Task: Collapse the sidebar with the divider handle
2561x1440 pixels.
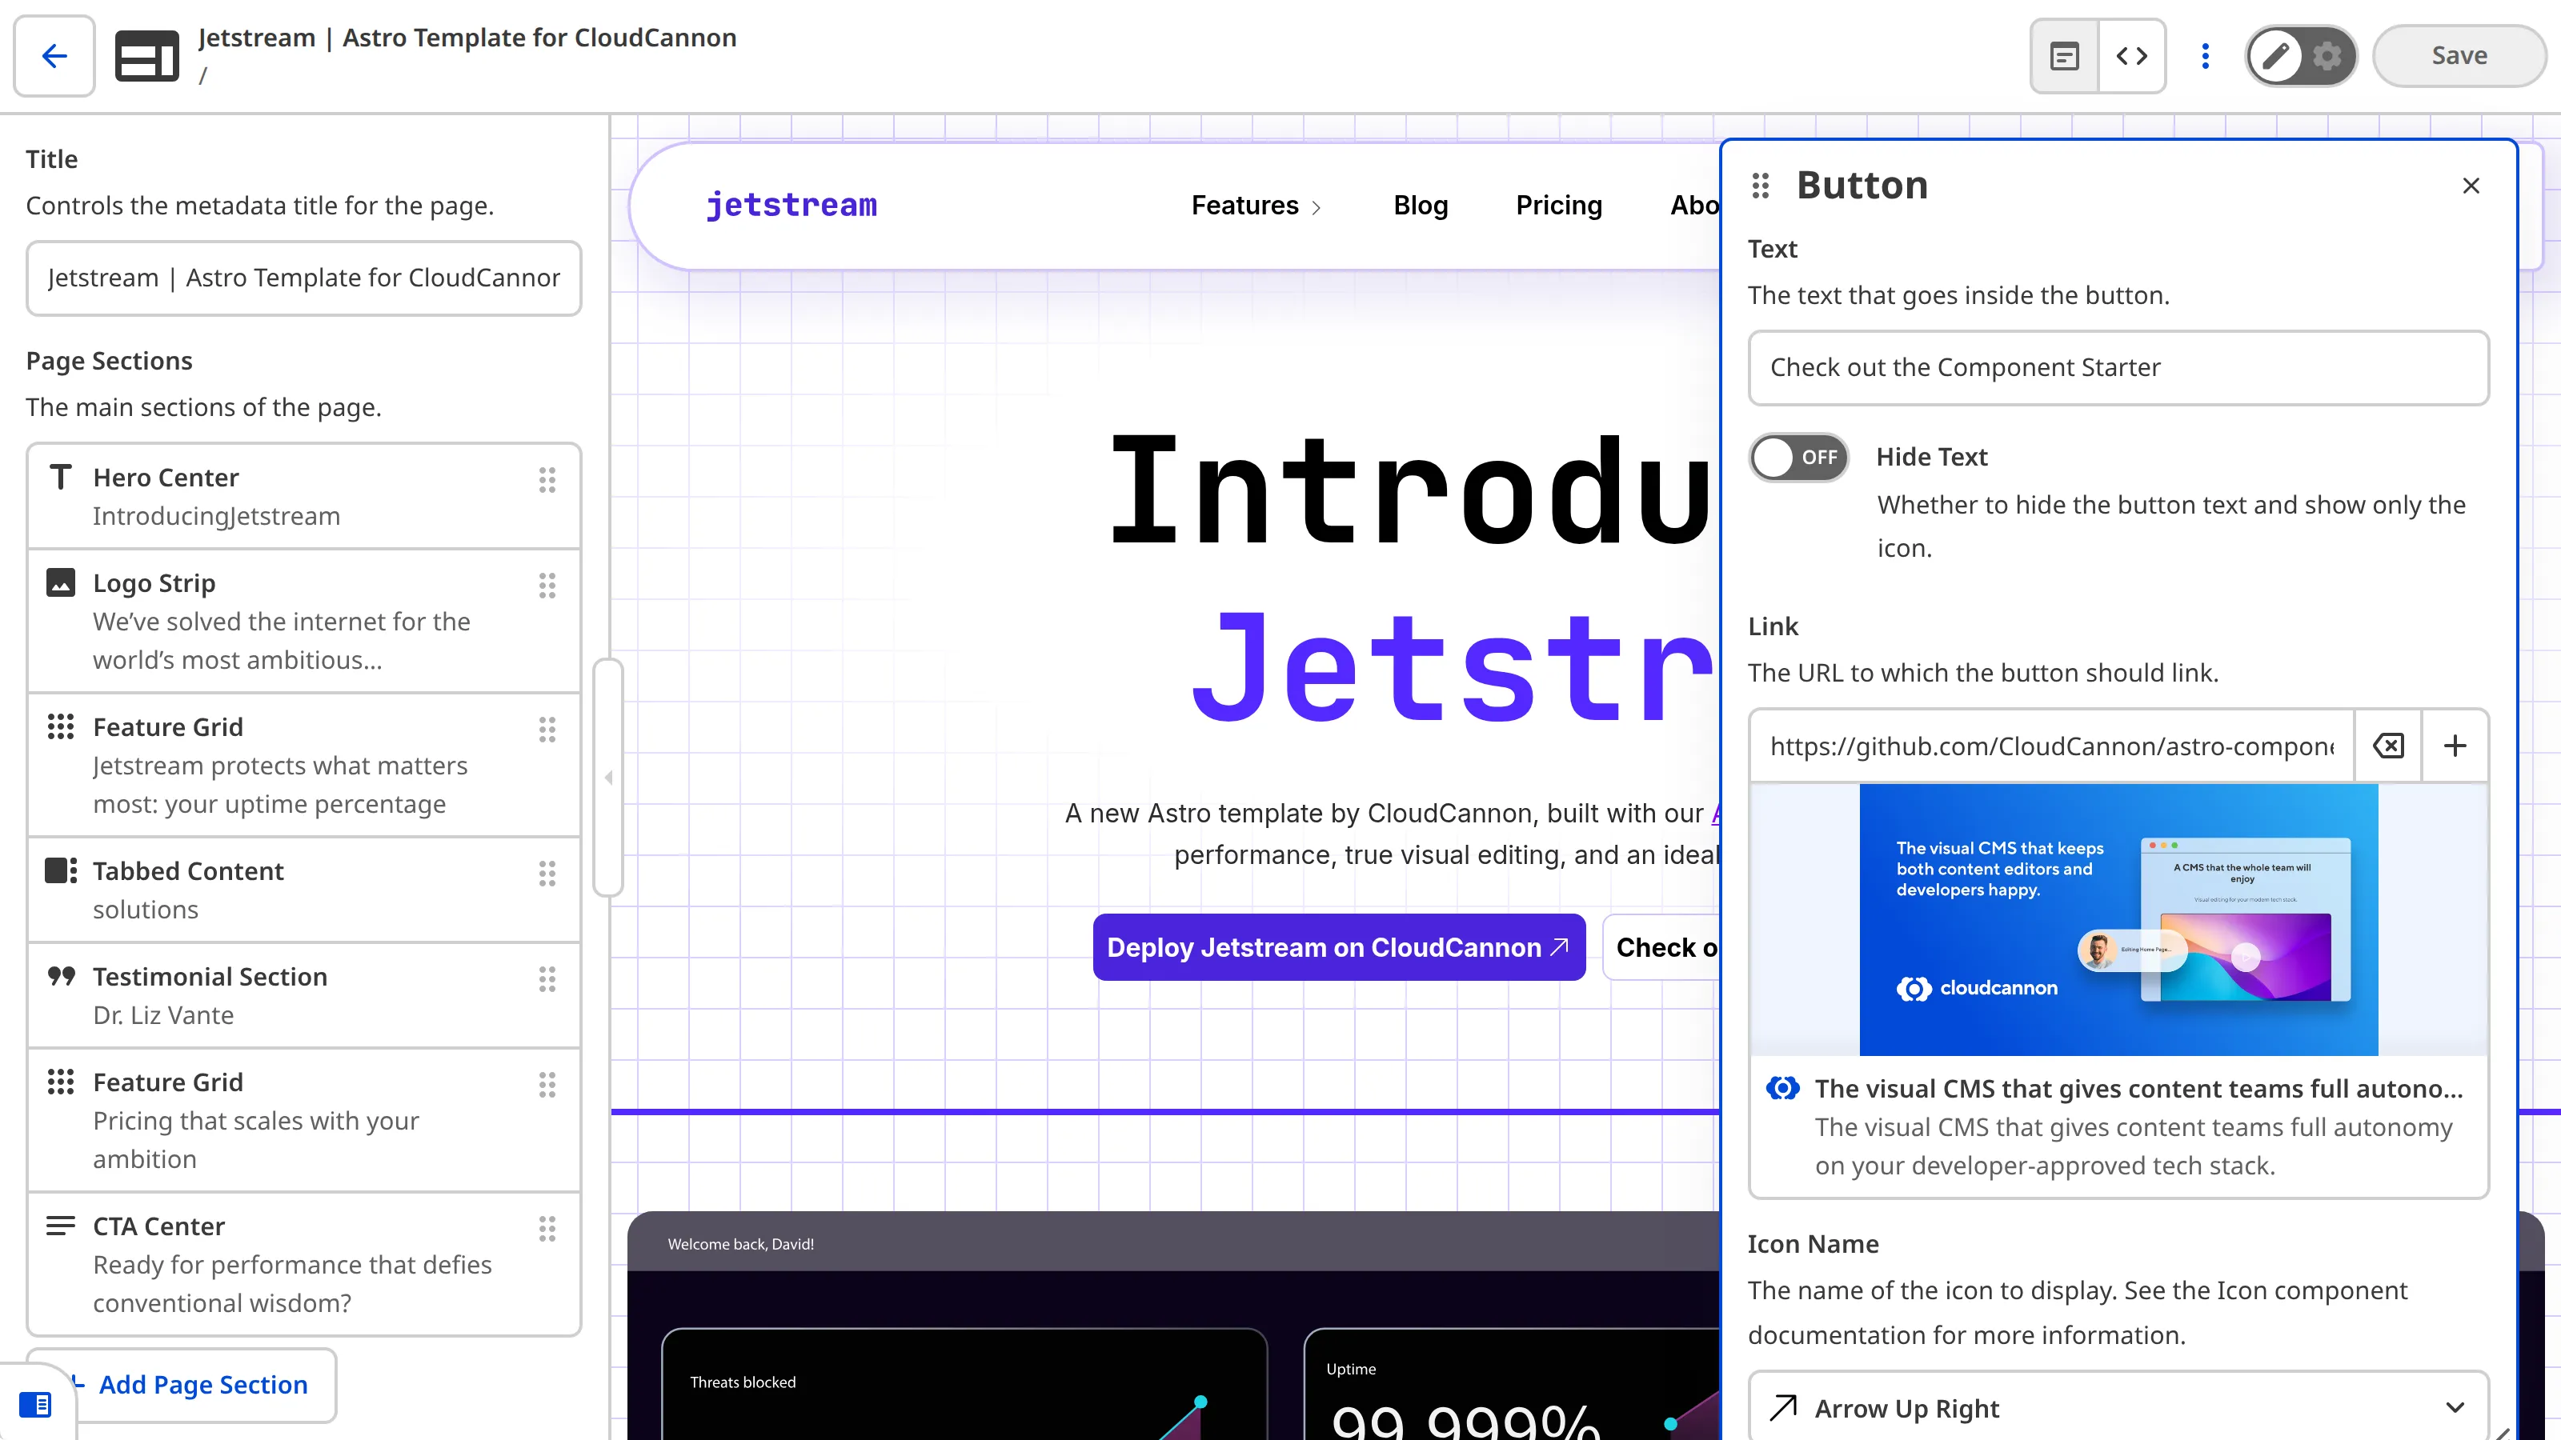Action: [x=608, y=777]
